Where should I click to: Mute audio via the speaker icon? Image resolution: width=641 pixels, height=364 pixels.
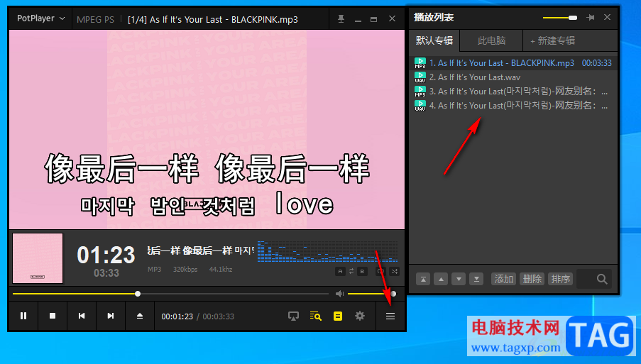pyautogui.click(x=339, y=294)
